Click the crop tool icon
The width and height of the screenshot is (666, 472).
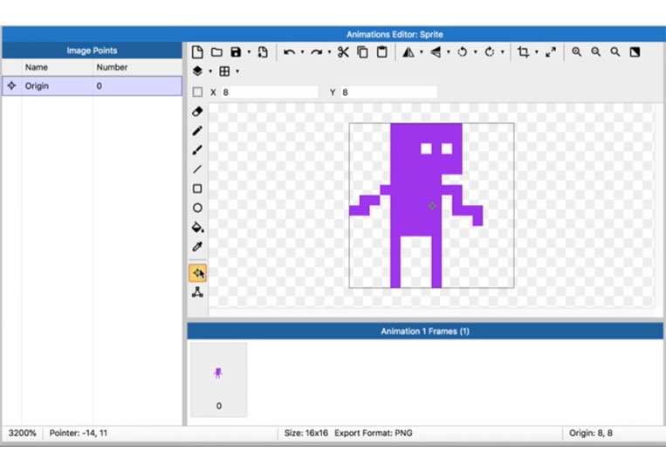pos(524,52)
